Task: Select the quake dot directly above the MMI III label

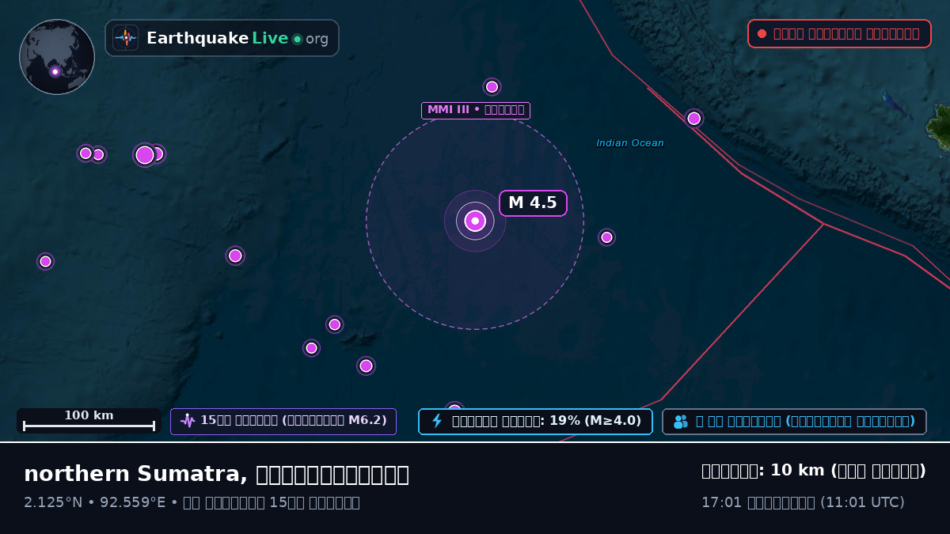Action: tap(492, 87)
